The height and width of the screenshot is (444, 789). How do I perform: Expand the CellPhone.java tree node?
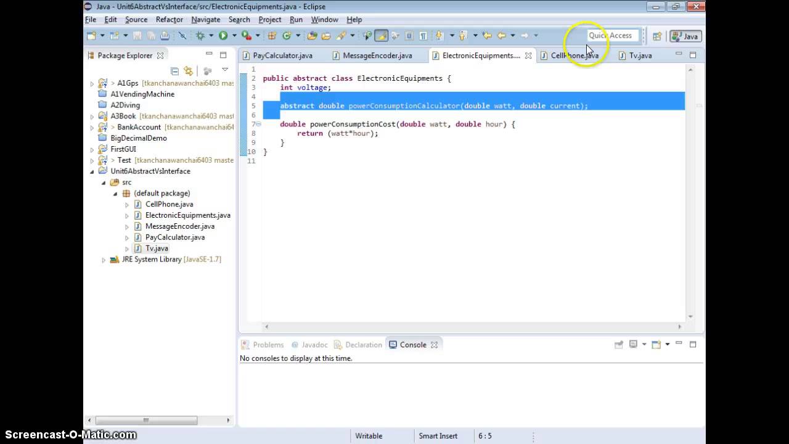point(127,205)
